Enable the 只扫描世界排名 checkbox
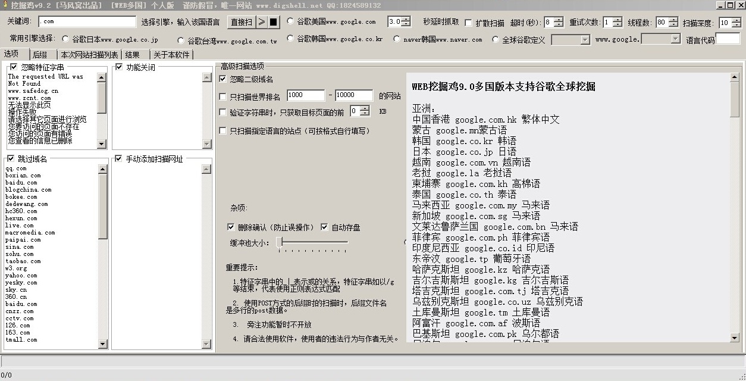Viewport: 746px width, 381px height. (222, 95)
